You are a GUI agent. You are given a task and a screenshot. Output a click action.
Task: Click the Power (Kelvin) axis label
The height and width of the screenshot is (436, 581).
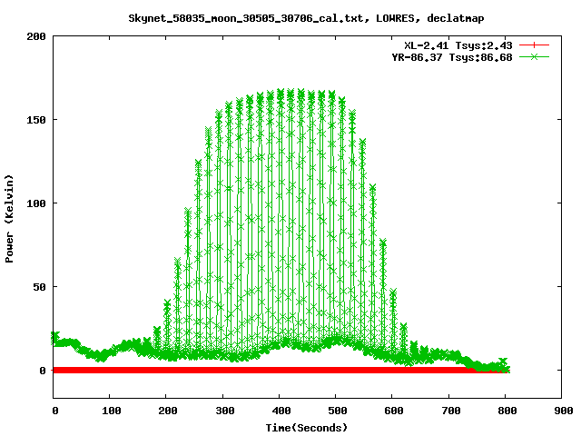[x=9, y=219]
